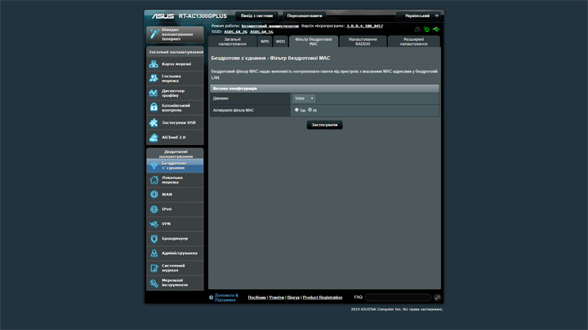Open the AiCloud 2.0 cloud icon
This screenshot has width=588, height=330.
click(154, 138)
